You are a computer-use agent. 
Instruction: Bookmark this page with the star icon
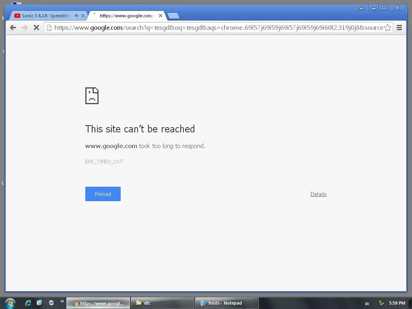[387, 28]
